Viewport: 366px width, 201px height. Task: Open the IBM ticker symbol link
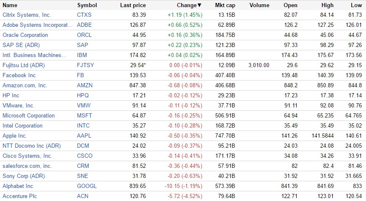coord(82,55)
